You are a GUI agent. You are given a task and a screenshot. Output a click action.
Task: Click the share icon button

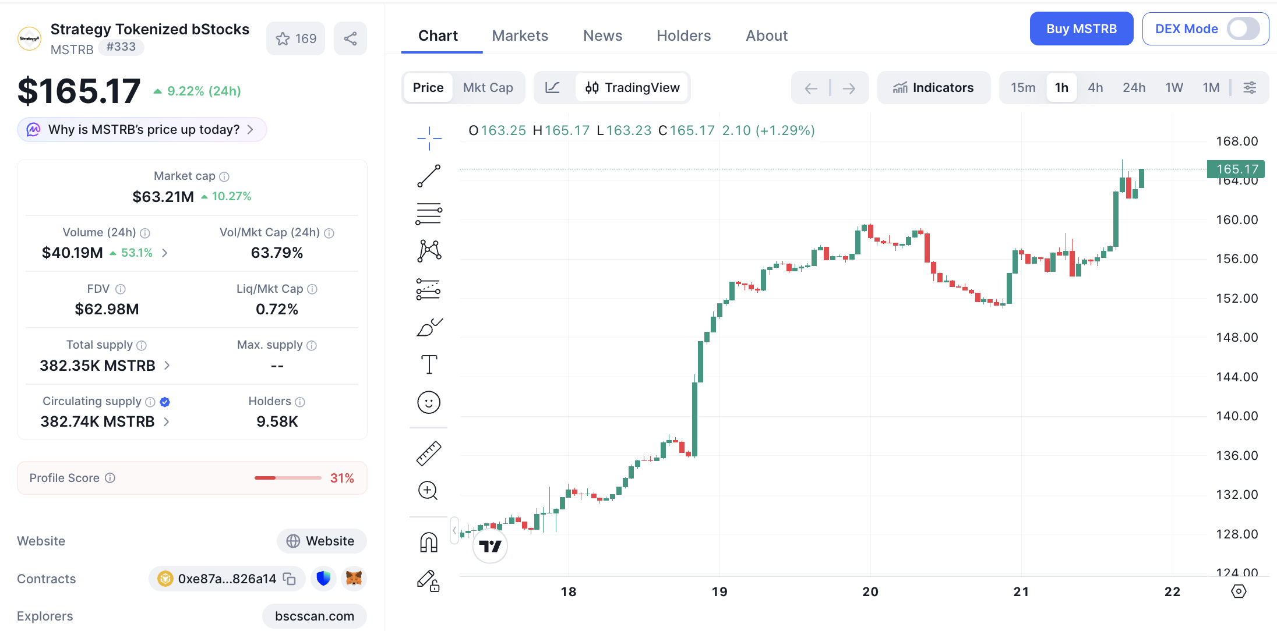tap(350, 39)
